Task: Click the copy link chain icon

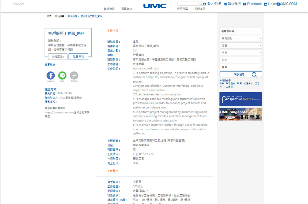Action: pyautogui.click(x=74, y=75)
